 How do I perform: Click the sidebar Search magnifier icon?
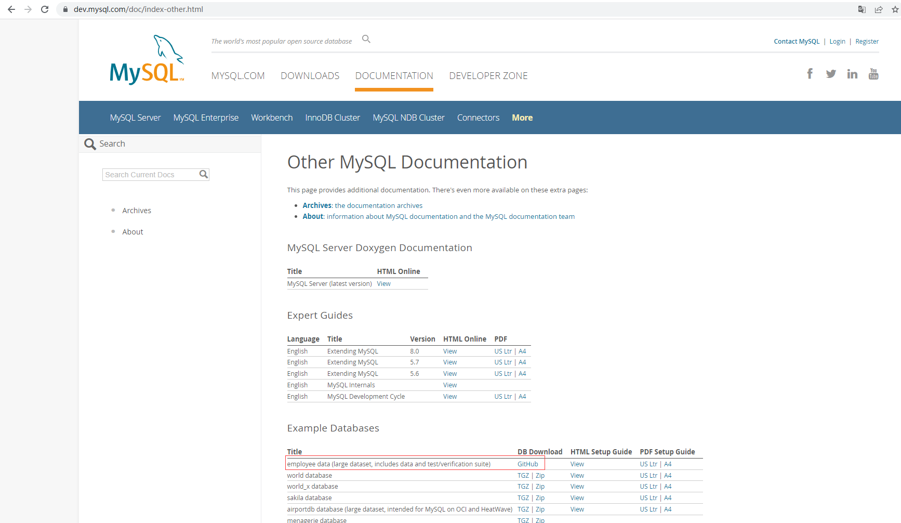90,144
